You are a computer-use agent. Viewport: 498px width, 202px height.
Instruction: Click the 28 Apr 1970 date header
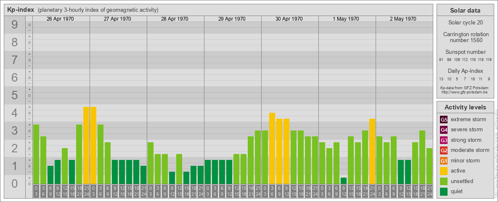(175, 19)
